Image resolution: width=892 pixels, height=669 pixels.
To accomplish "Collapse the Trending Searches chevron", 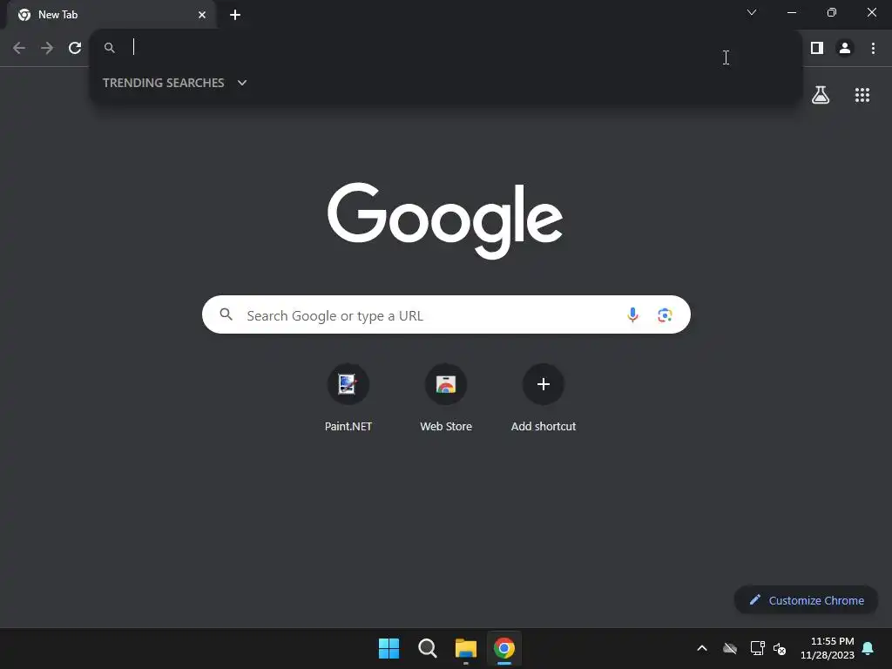I will [242, 83].
